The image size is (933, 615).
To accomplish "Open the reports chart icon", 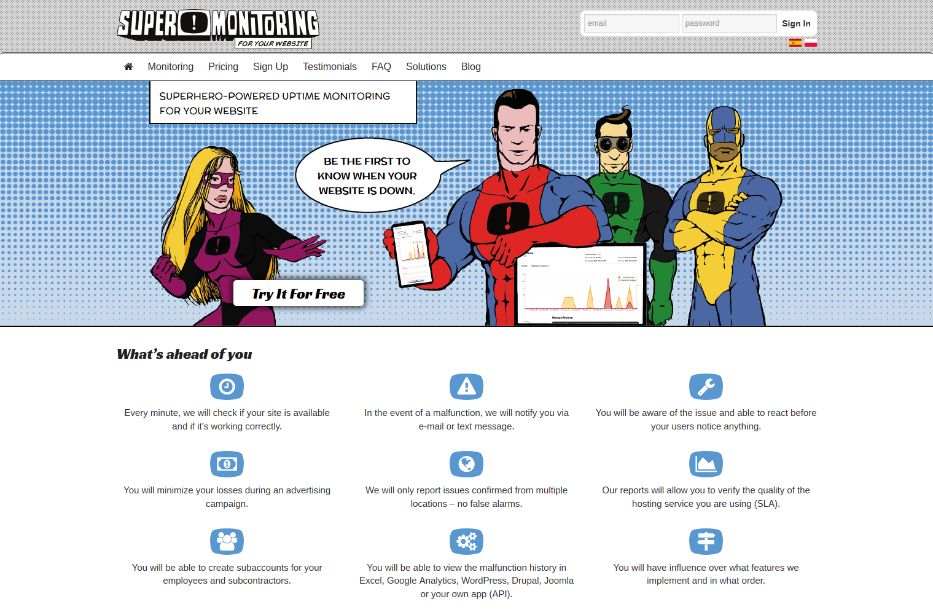I will (x=706, y=464).
